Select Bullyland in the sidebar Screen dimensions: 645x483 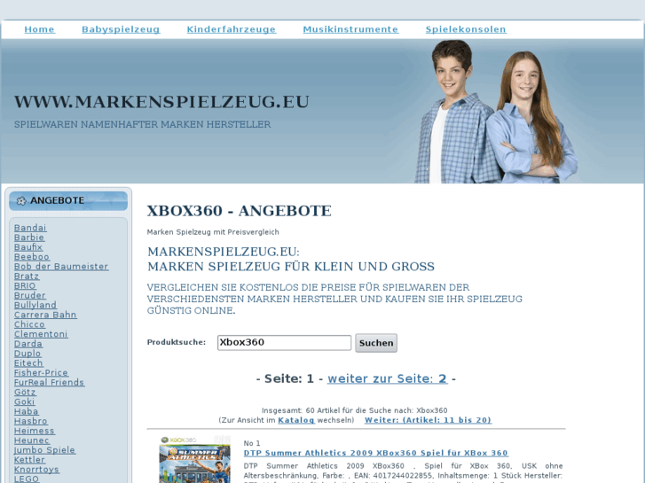35,305
